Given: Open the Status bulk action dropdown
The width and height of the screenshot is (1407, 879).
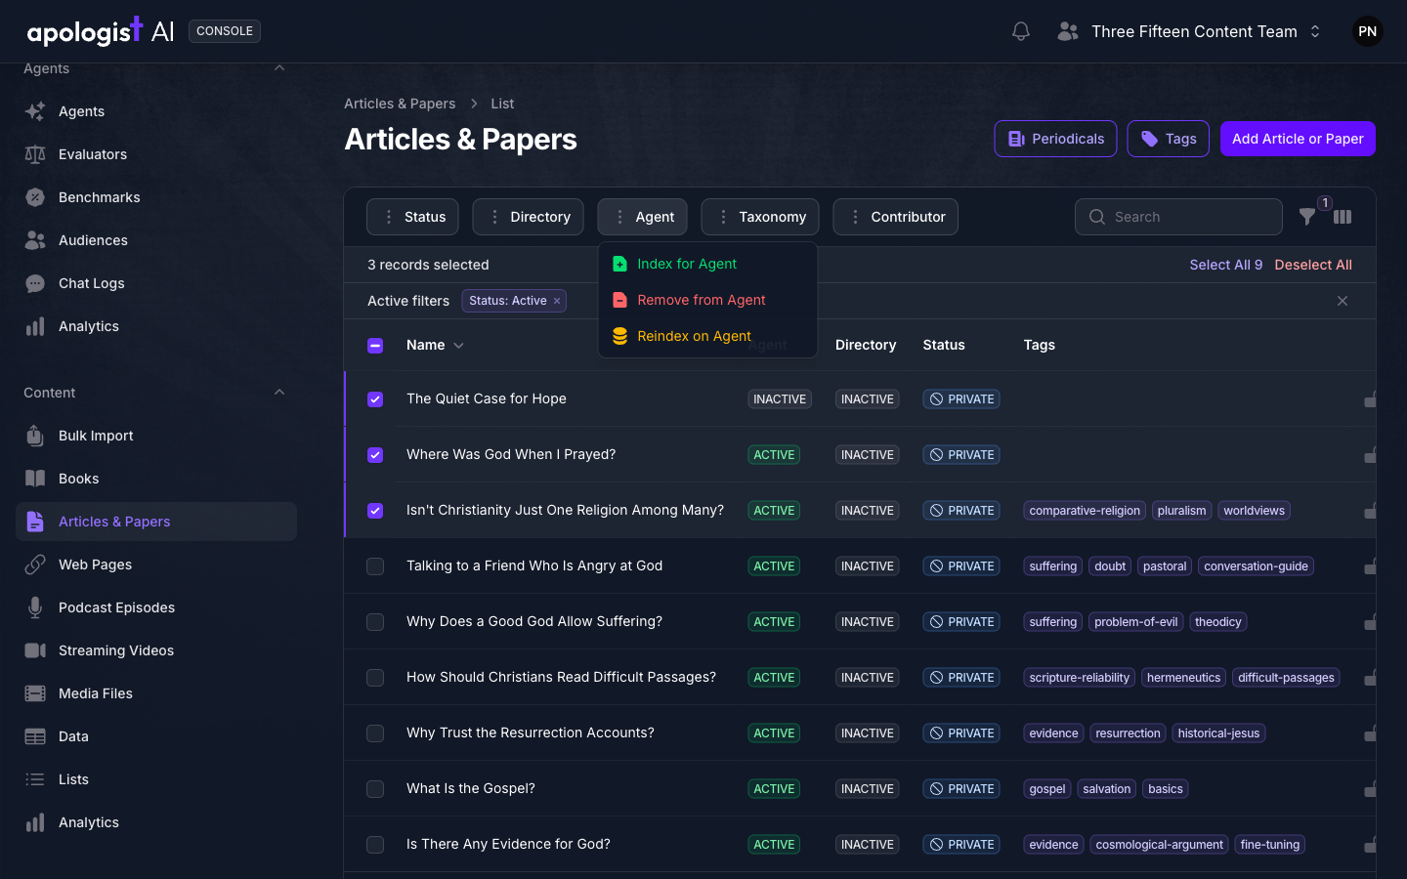Looking at the screenshot, I should [x=412, y=217].
